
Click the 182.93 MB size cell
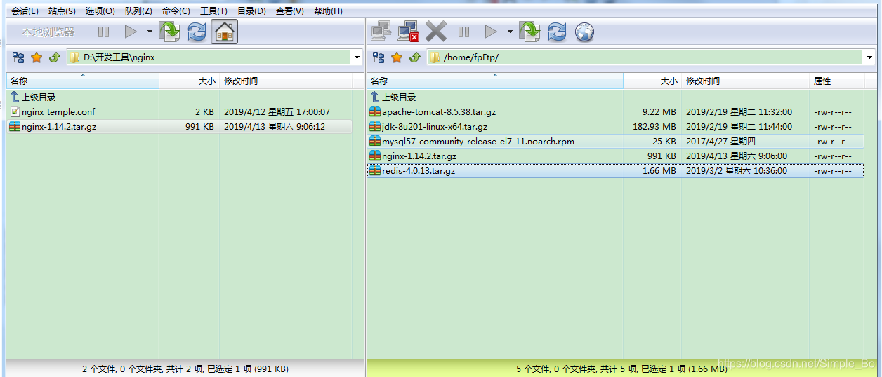point(654,127)
